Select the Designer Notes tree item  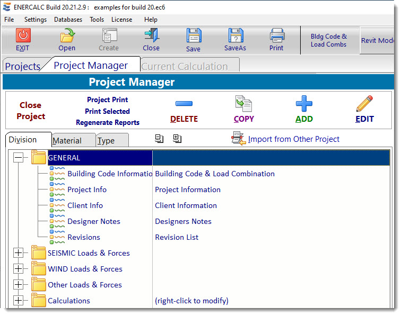click(x=94, y=221)
